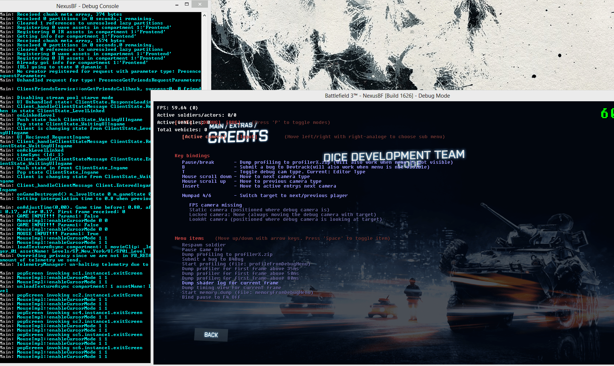Click the BACK button in Credits screen

(211, 335)
